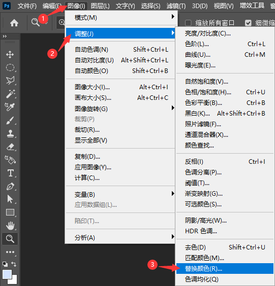Uncheck the 细微缩放 checkbox

248,23
